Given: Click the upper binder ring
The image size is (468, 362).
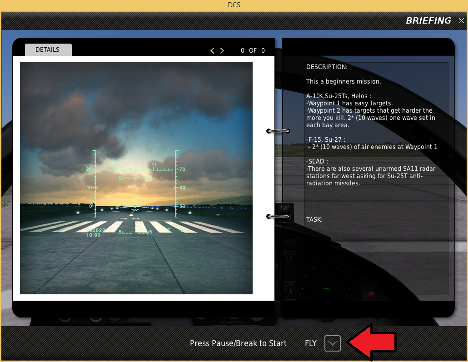Looking at the screenshot, I should 278,131.
